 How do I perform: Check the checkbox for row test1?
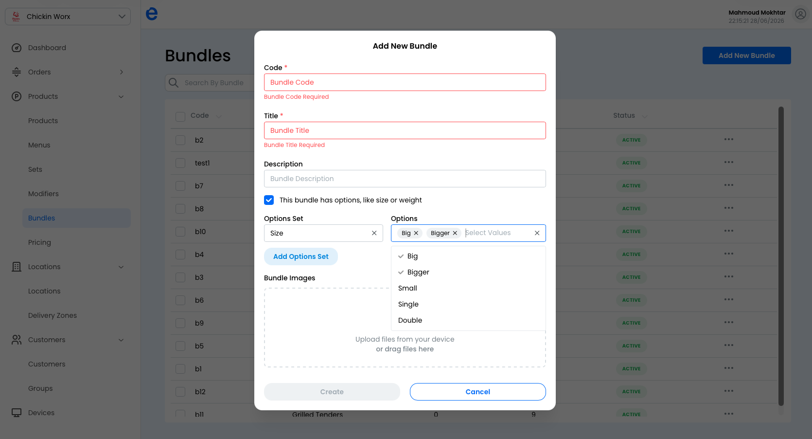point(180,163)
